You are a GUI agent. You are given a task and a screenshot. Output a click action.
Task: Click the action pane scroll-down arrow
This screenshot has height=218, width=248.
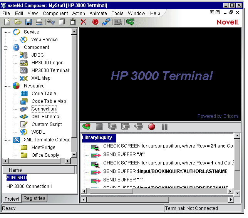coord(237,193)
